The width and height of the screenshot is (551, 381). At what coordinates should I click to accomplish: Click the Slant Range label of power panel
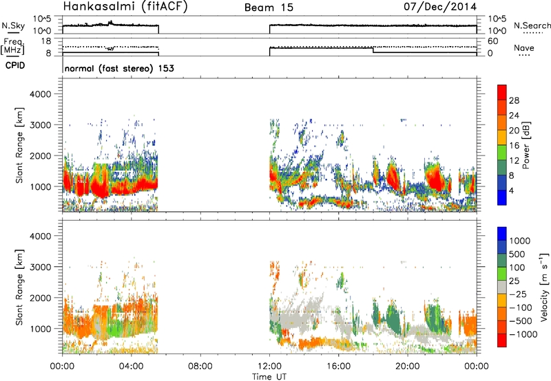pyautogui.click(x=19, y=145)
